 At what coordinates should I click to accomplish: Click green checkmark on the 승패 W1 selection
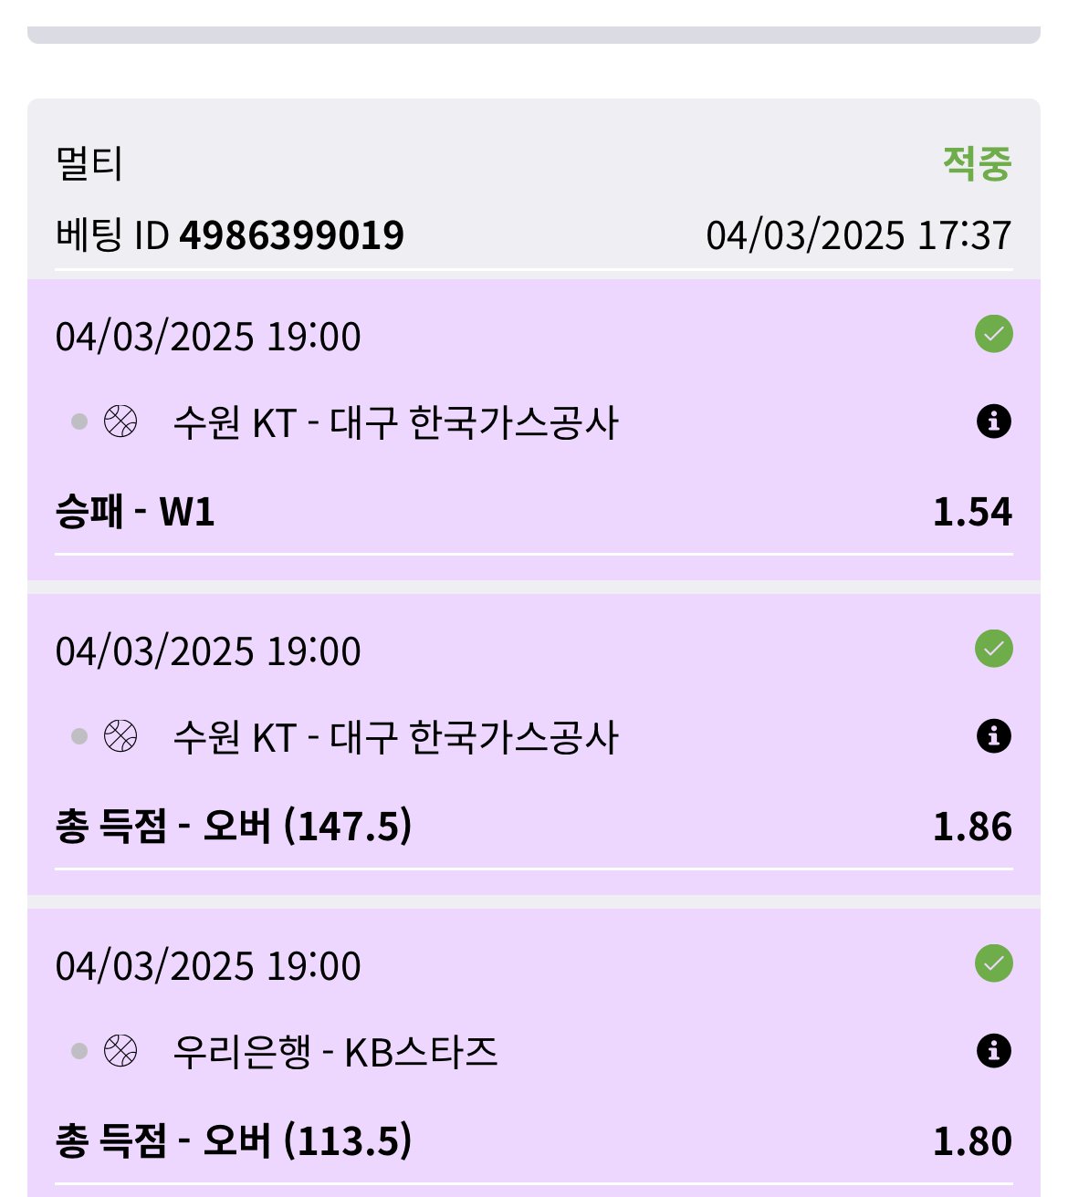point(993,334)
